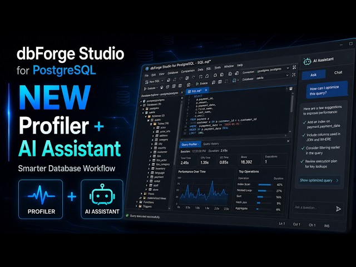Click the green success check icon in the status bar
This screenshot has width=356, height=267.
tap(127, 215)
